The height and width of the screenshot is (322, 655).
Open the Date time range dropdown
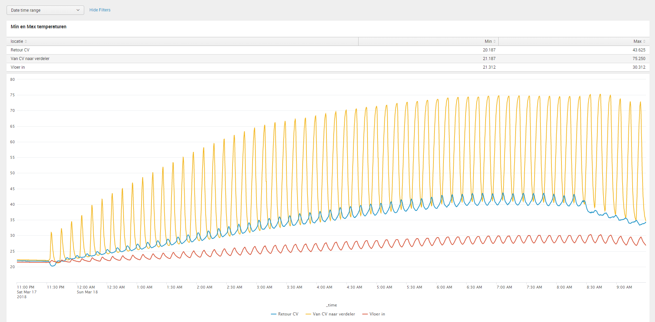45,10
